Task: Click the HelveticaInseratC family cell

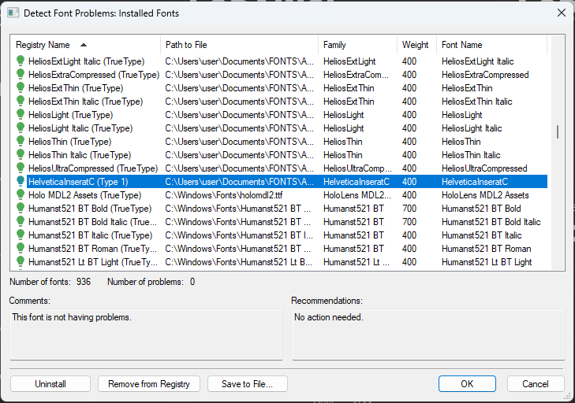Action: (356, 182)
